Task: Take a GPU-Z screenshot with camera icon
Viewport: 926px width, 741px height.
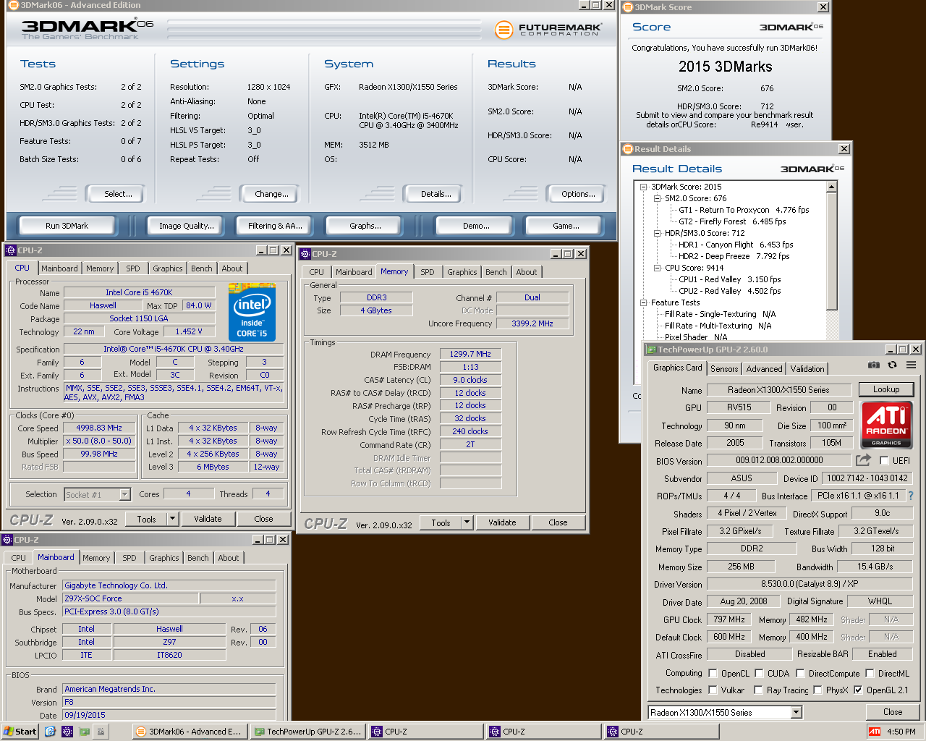Action: [x=874, y=365]
